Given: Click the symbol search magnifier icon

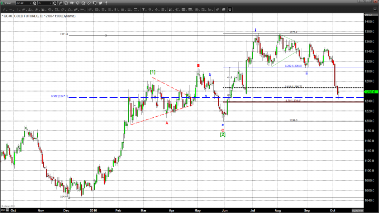Looking at the screenshot, I should pos(35,3).
